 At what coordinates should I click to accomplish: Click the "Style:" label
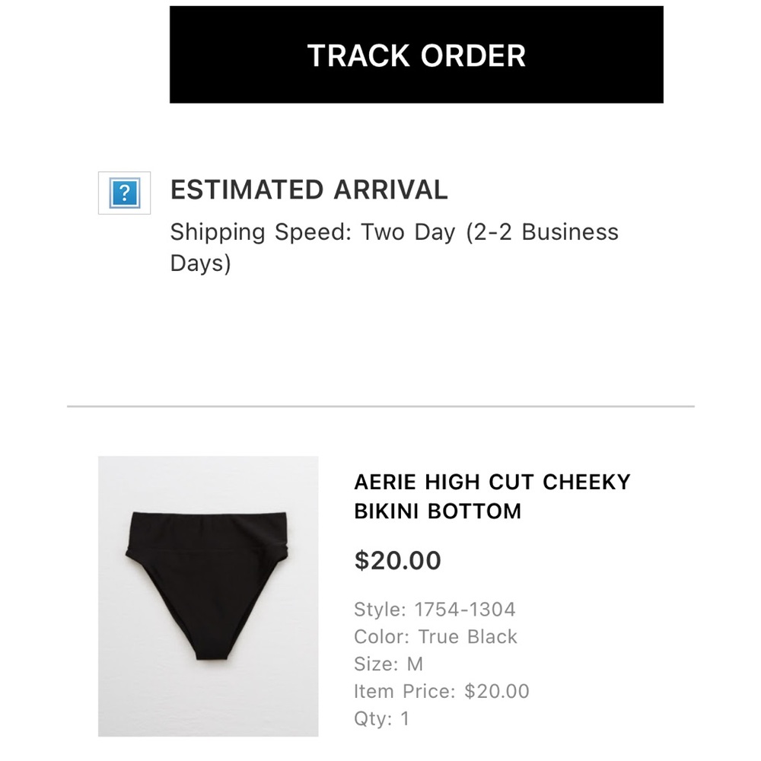[x=380, y=609]
